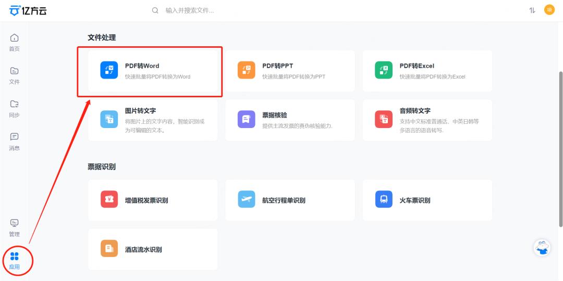
Task: Click the 票据识别 section heading
Action: [x=102, y=167]
